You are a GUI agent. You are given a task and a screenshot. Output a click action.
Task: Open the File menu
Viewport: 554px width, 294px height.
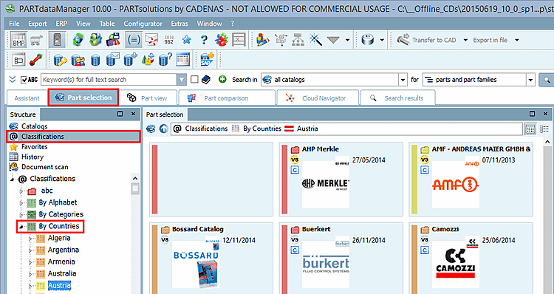pyautogui.click(x=14, y=24)
